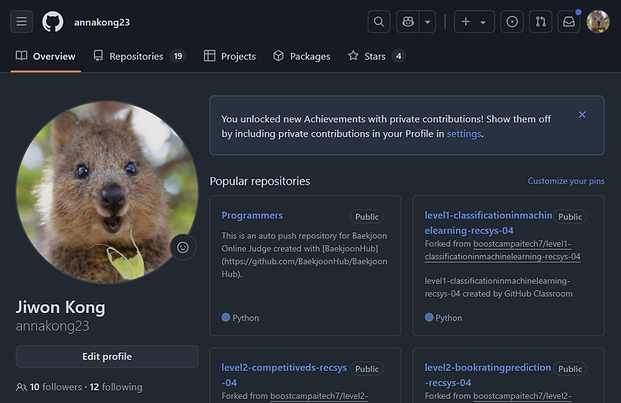Click Public badge on Programmers card
Image resolution: width=621 pixels, height=403 pixels.
pos(366,217)
